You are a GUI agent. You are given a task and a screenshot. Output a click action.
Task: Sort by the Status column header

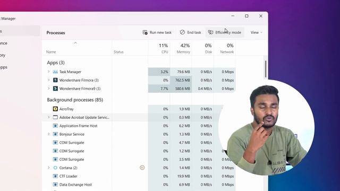click(x=118, y=52)
